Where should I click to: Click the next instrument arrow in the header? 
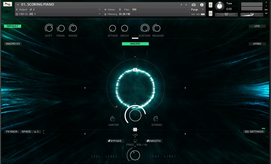click(x=186, y=4)
